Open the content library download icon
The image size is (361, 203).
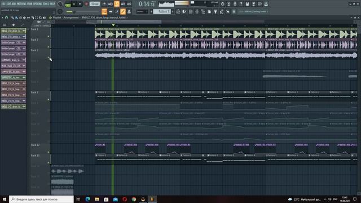266,4
